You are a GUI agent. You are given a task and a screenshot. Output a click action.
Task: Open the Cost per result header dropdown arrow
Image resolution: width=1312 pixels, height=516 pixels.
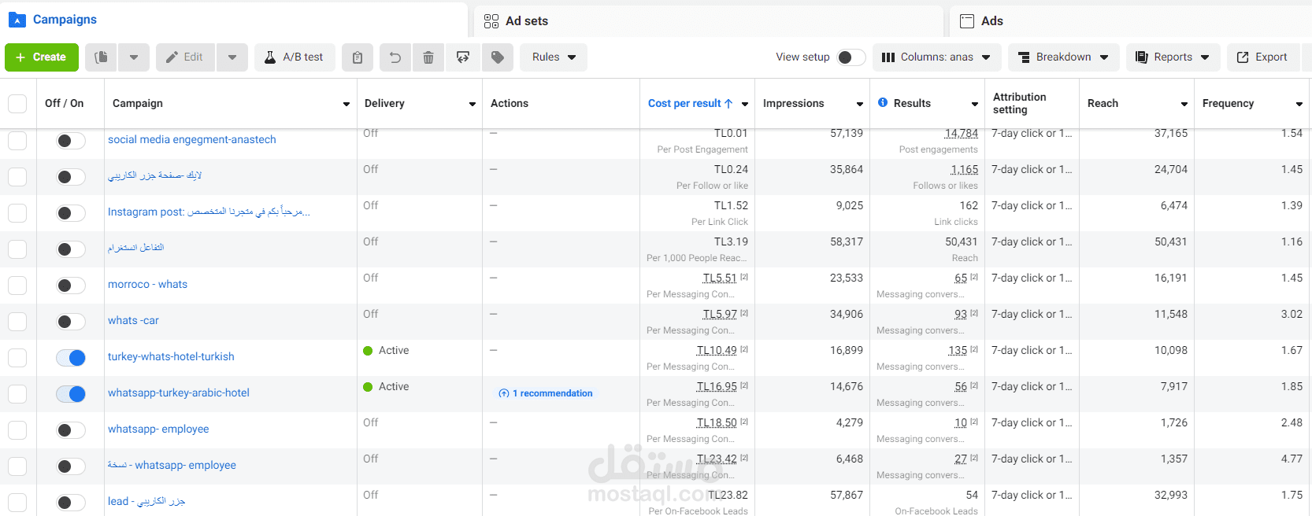[744, 104]
